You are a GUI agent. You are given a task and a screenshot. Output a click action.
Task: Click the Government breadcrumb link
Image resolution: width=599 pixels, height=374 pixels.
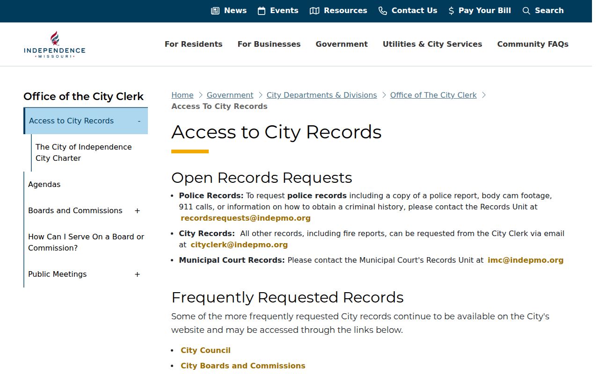pyautogui.click(x=230, y=95)
